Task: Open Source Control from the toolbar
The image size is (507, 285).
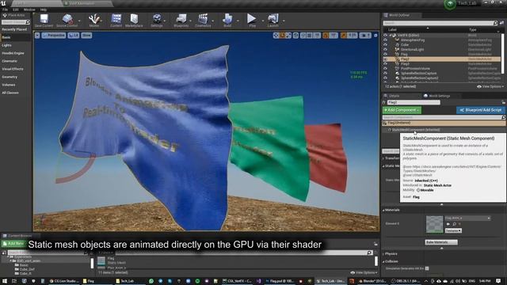Action: point(67,21)
